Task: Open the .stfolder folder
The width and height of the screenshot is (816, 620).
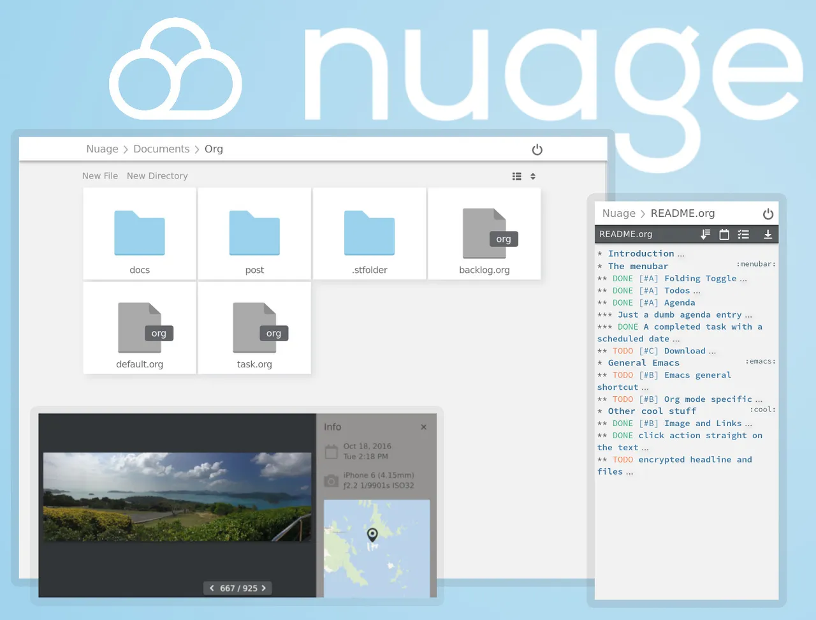Action: (369, 233)
